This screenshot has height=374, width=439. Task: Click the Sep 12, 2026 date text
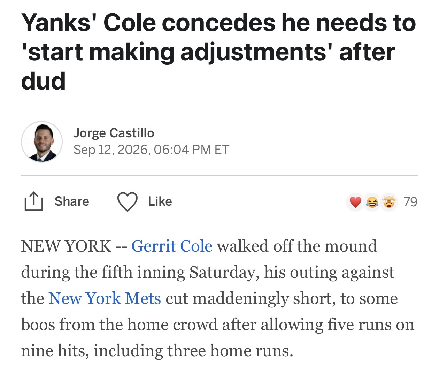(112, 150)
